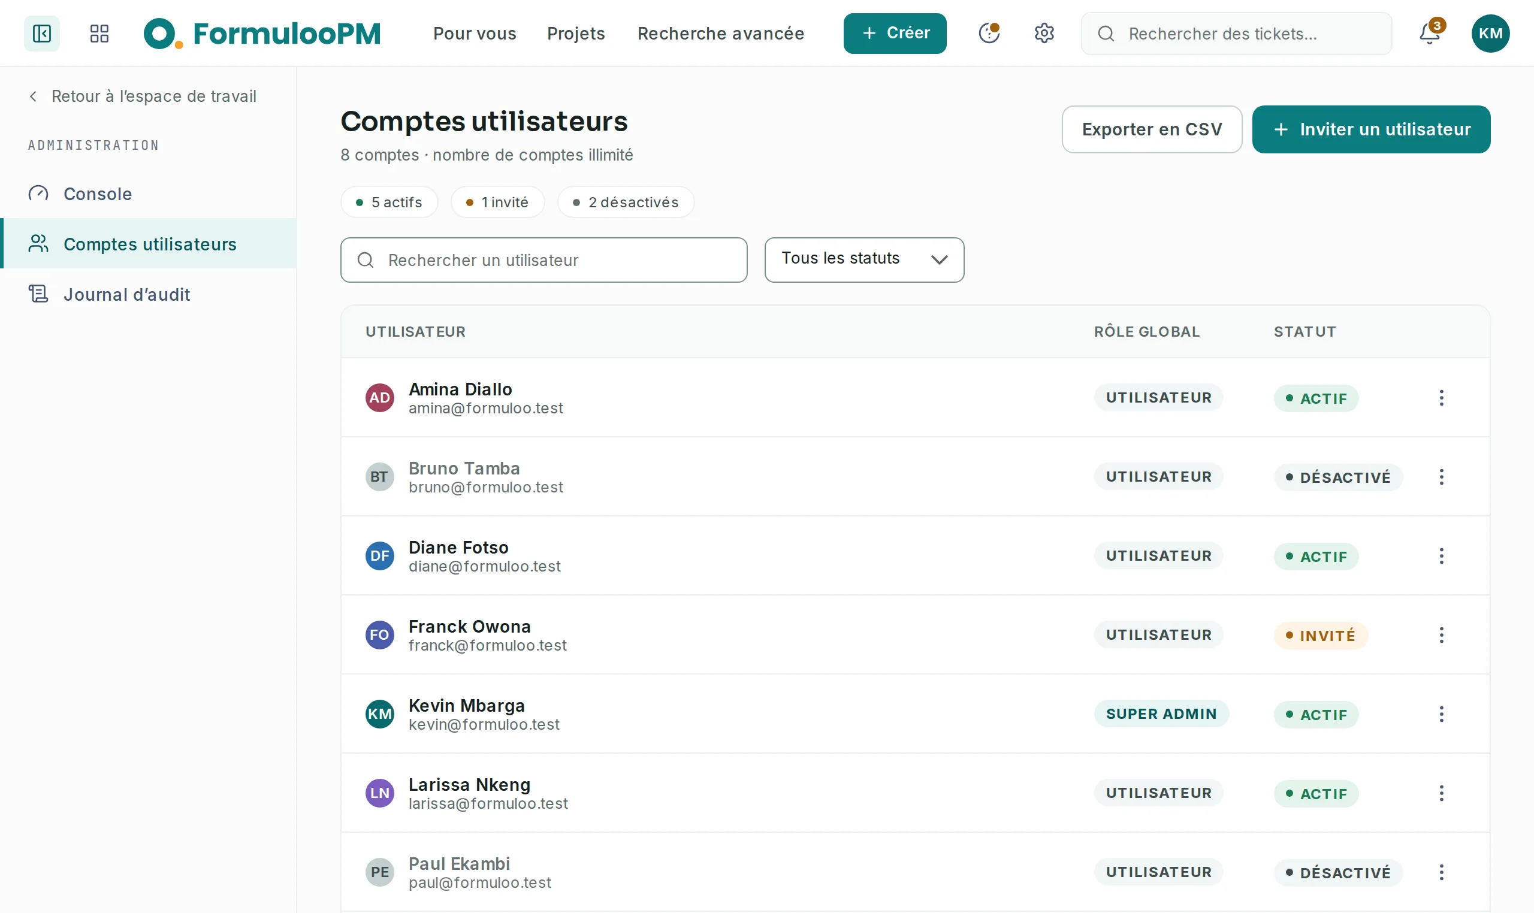Click the SUPER ADMIN role badge
The height and width of the screenshot is (913, 1534).
pos(1161,714)
